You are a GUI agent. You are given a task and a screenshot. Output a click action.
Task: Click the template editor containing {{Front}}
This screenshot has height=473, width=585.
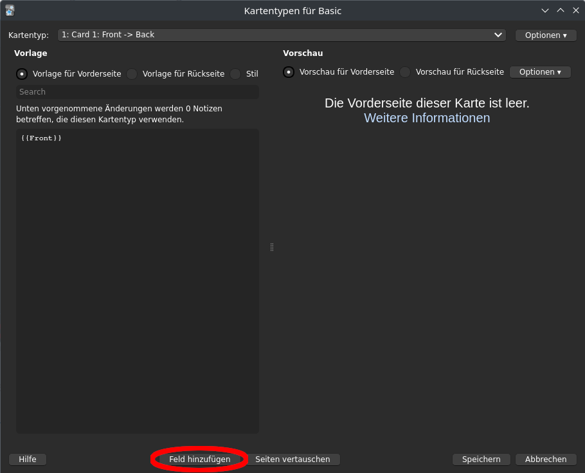pyautogui.click(x=137, y=257)
